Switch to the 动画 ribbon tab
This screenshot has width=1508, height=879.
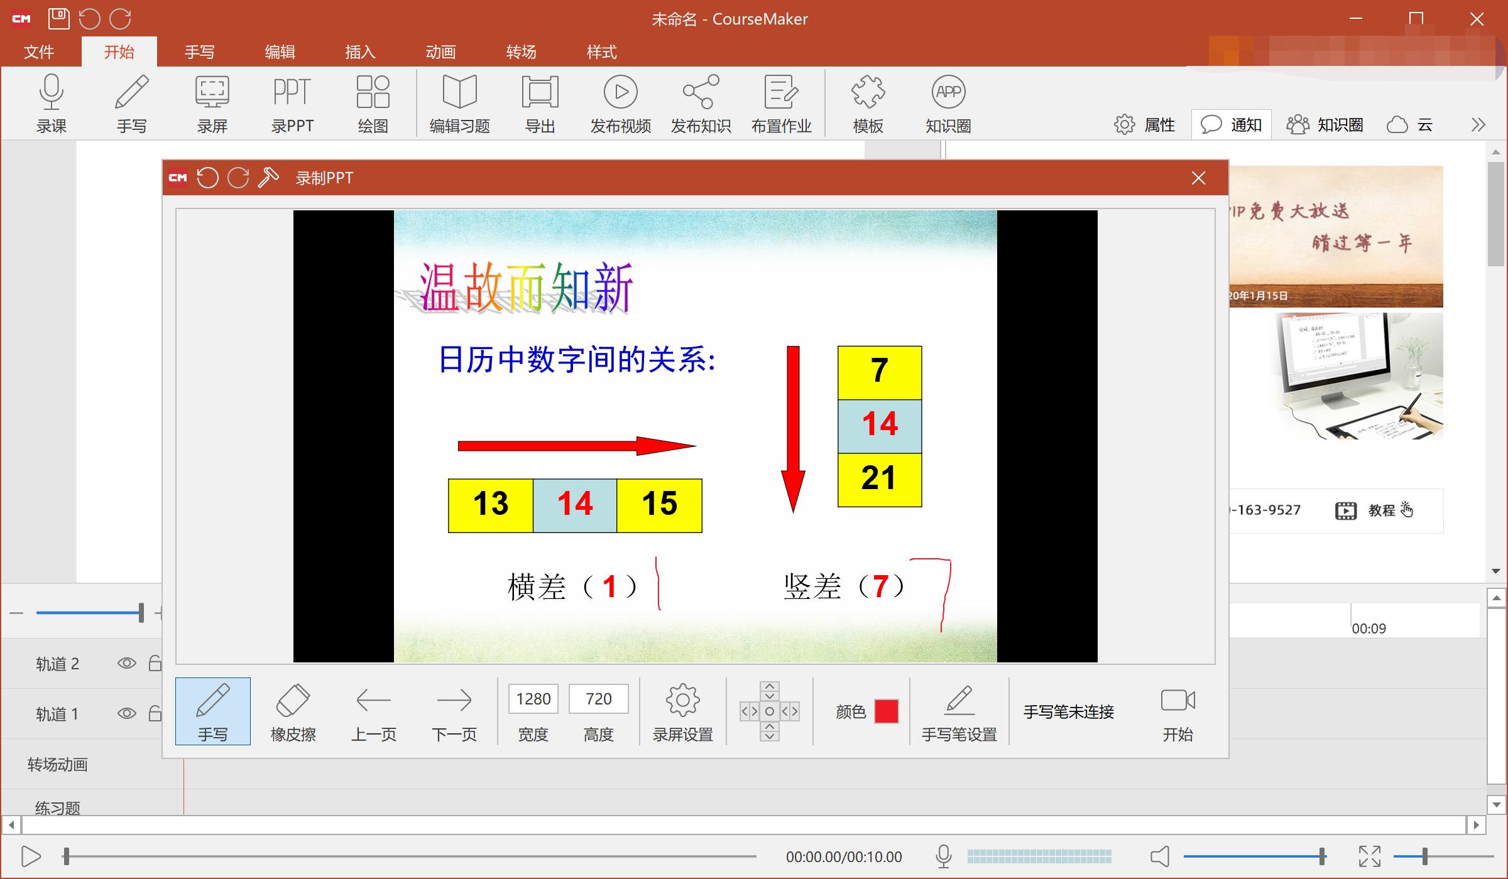(440, 51)
